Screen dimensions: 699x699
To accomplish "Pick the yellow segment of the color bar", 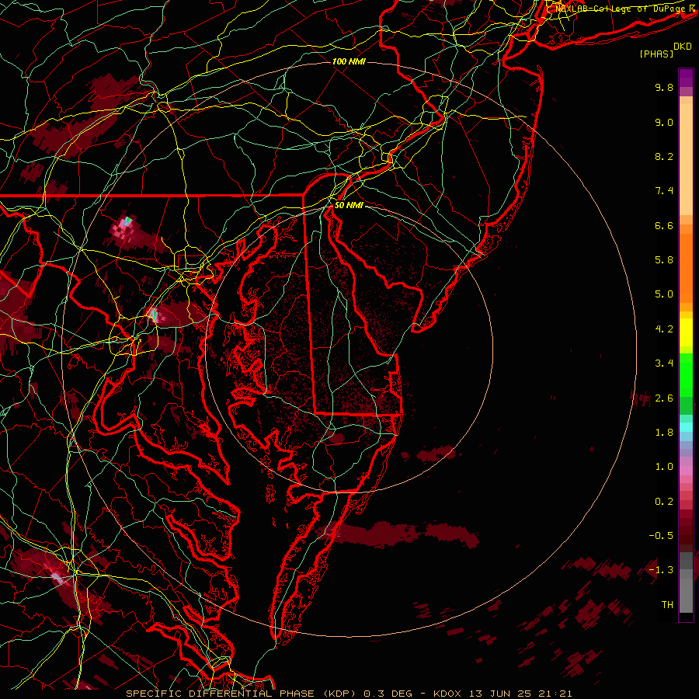I will pos(686,332).
